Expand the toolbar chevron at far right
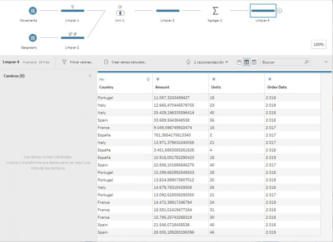 326,62
